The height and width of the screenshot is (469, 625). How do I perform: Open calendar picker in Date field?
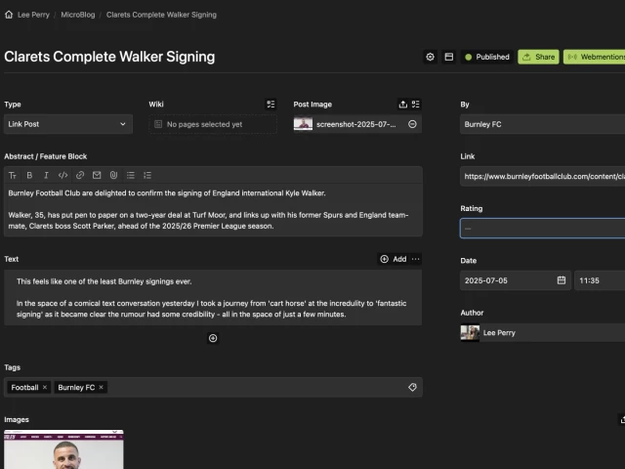(x=562, y=280)
